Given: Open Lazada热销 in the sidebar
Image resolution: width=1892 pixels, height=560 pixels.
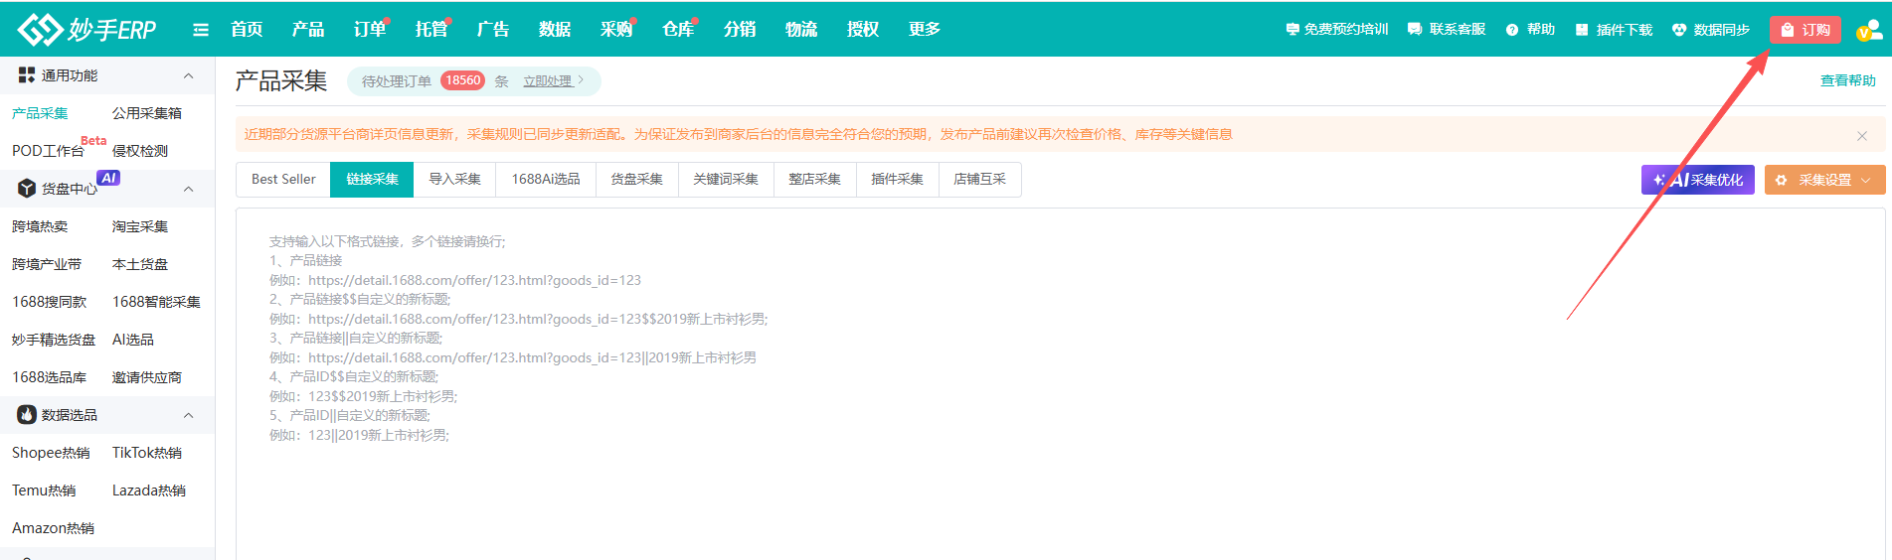Looking at the screenshot, I should (x=149, y=490).
